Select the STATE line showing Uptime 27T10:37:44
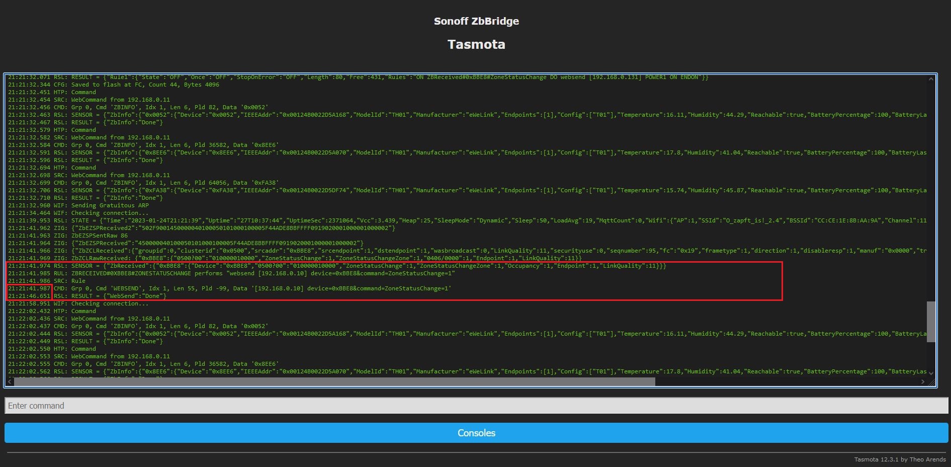The width and height of the screenshot is (951, 467). (302, 220)
